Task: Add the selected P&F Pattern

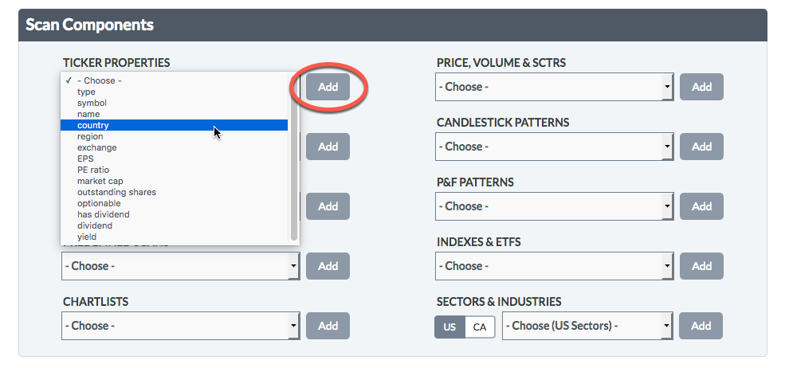Action: point(701,206)
